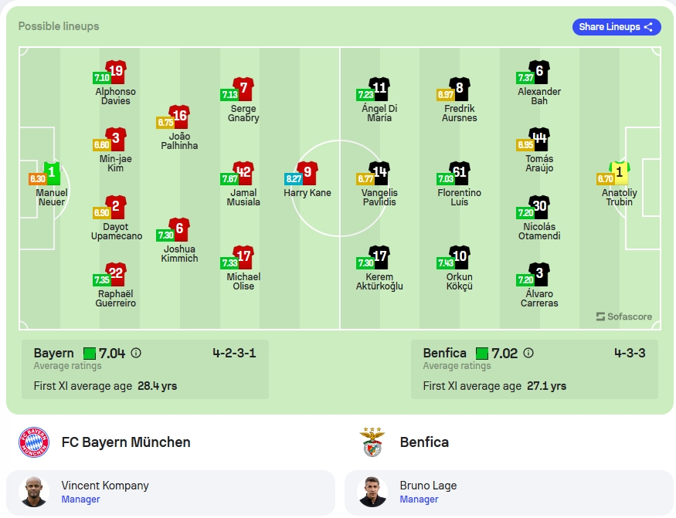
Task: Select Manuel Neuer's green goalkeeper jersey
Action: (52, 173)
